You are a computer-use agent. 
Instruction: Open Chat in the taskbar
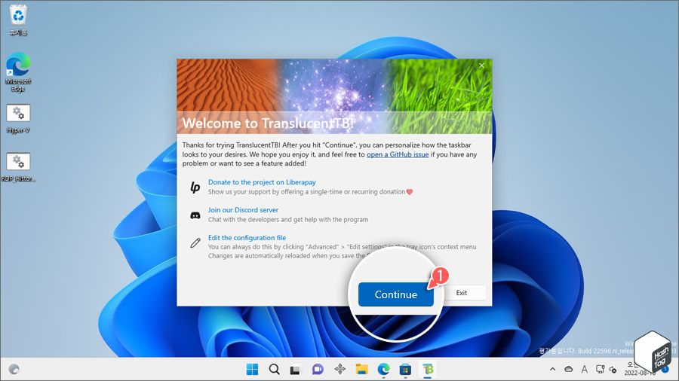(318, 370)
